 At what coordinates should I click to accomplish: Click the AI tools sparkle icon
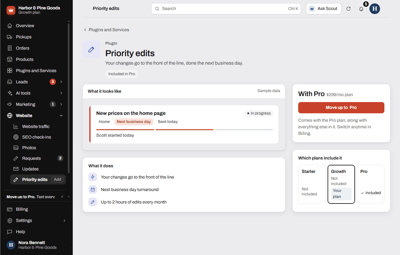[10, 93]
